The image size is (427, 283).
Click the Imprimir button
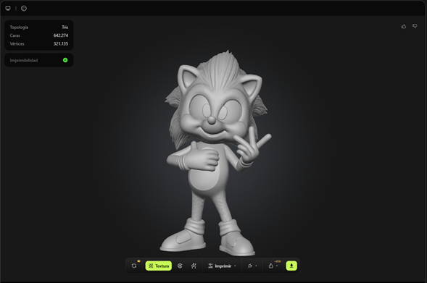[x=220, y=266]
